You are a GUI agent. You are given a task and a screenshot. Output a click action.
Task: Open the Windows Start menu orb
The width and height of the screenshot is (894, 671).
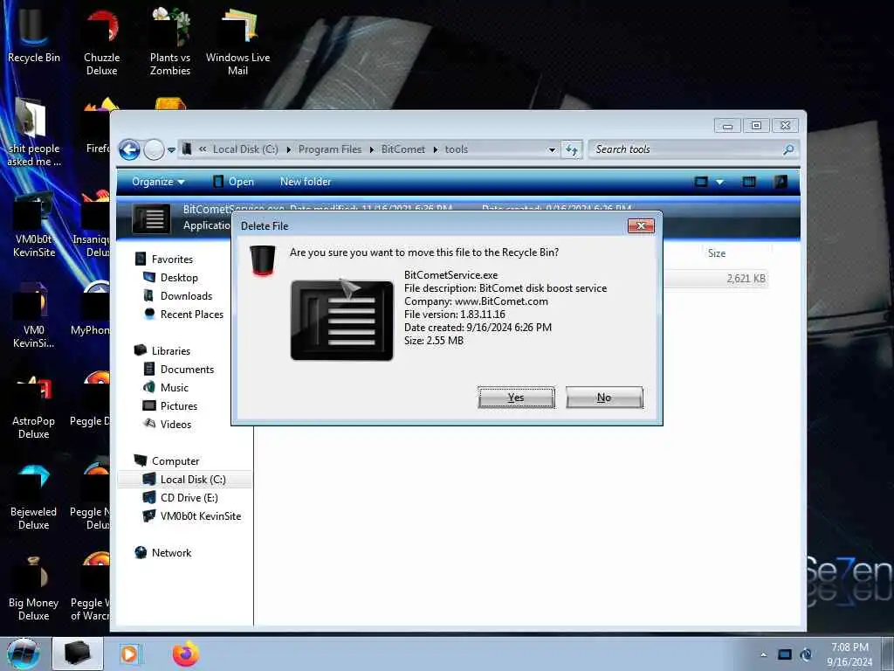click(24, 654)
